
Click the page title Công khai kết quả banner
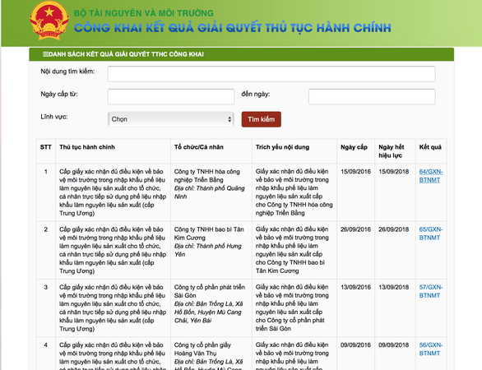[x=233, y=28]
